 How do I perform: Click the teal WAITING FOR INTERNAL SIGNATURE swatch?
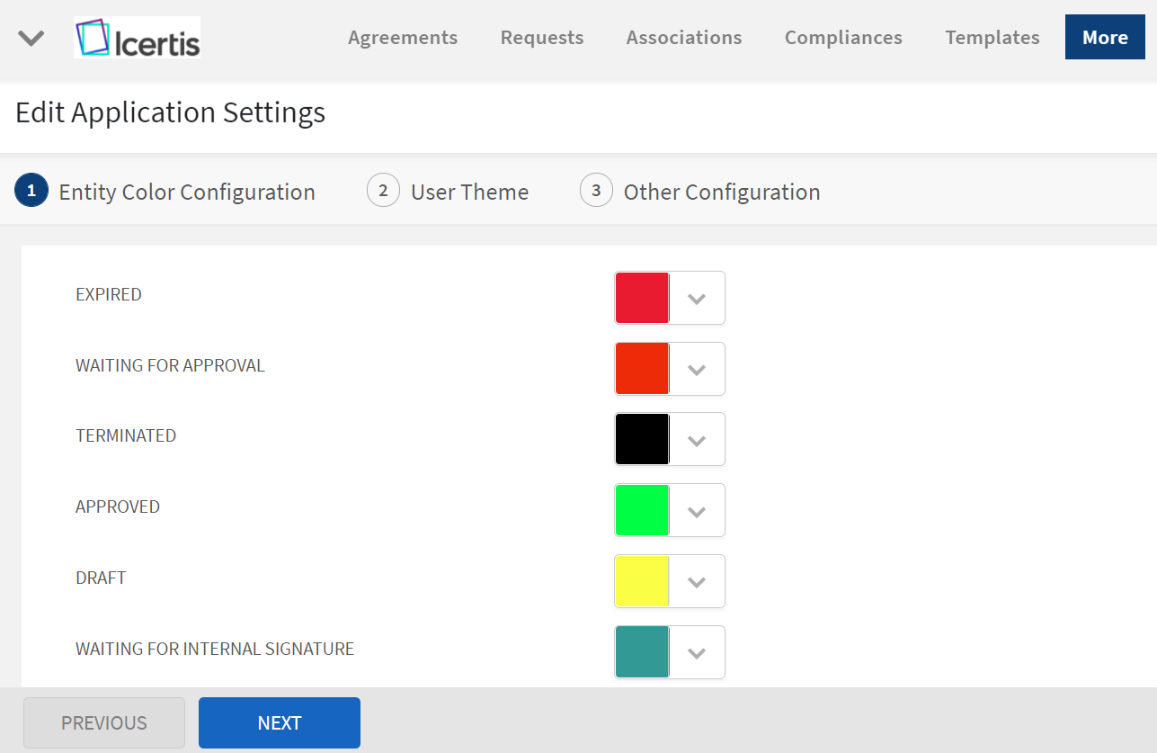click(642, 652)
